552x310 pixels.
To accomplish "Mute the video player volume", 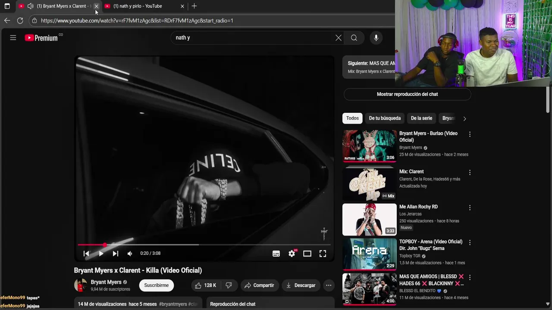I will tap(130, 254).
